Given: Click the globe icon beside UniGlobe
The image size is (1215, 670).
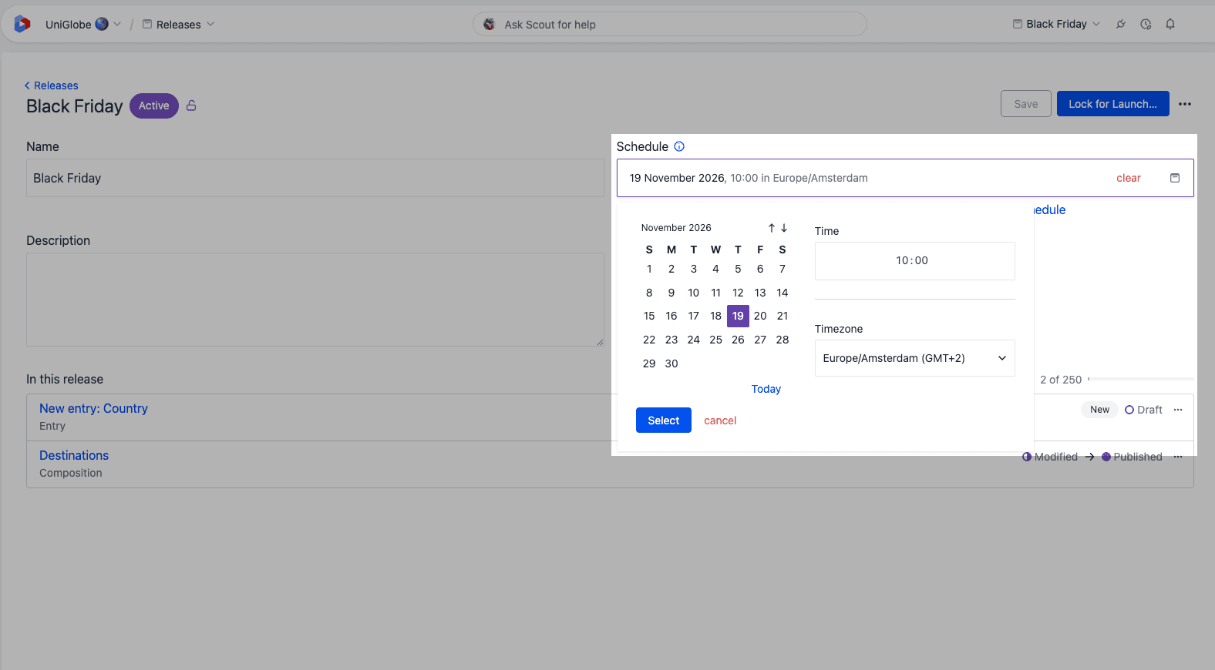Looking at the screenshot, I should tap(102, 24).
